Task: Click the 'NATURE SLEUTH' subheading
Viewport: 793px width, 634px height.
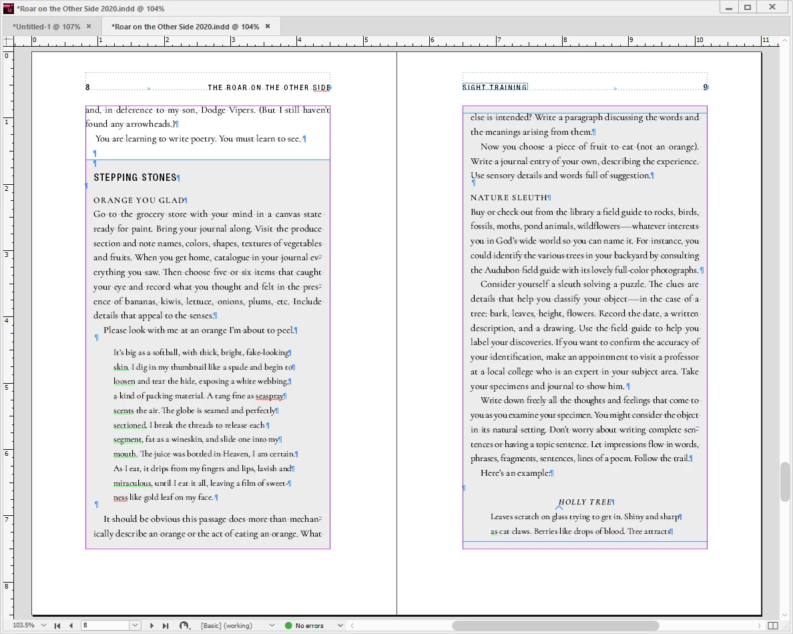Action: click(509, 198)
